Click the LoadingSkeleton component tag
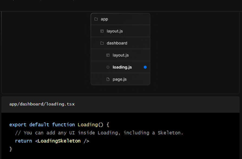The image size is (242, 159). pos(59,141)
